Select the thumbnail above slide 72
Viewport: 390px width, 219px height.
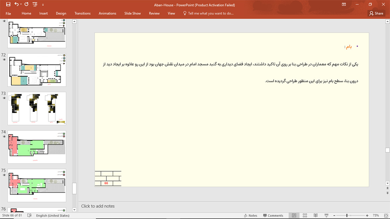[x=37, y=33]
